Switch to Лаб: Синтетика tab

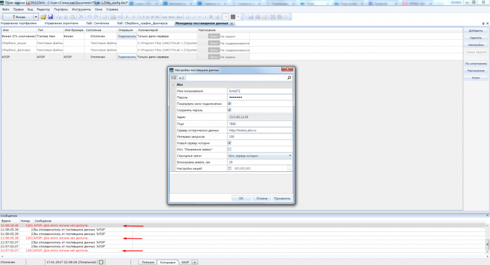point(97,23)
